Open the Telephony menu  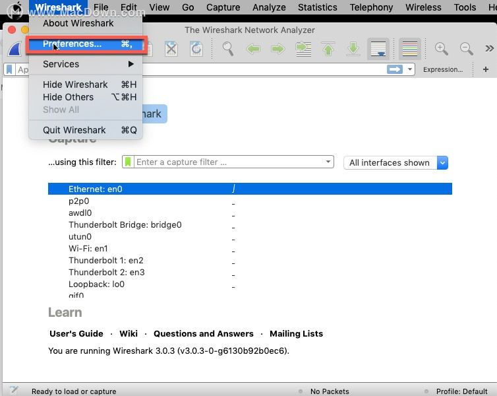point(371,7)
